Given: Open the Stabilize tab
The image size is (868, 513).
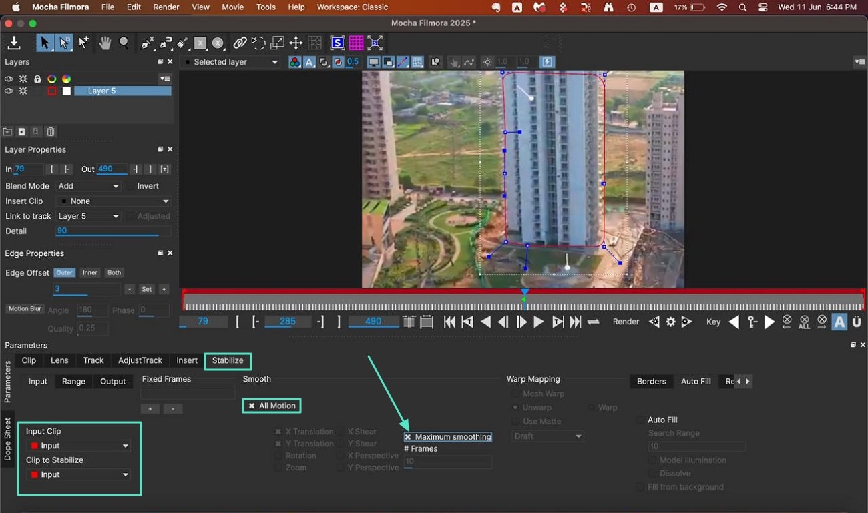Looking at the screenshot, I should [x=228, y=360].
